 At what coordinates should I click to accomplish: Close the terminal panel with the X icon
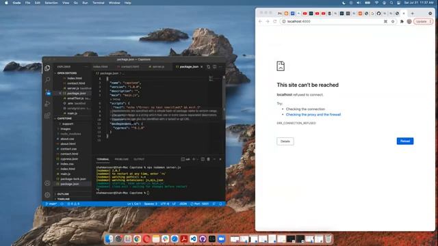tap(220, 159)
